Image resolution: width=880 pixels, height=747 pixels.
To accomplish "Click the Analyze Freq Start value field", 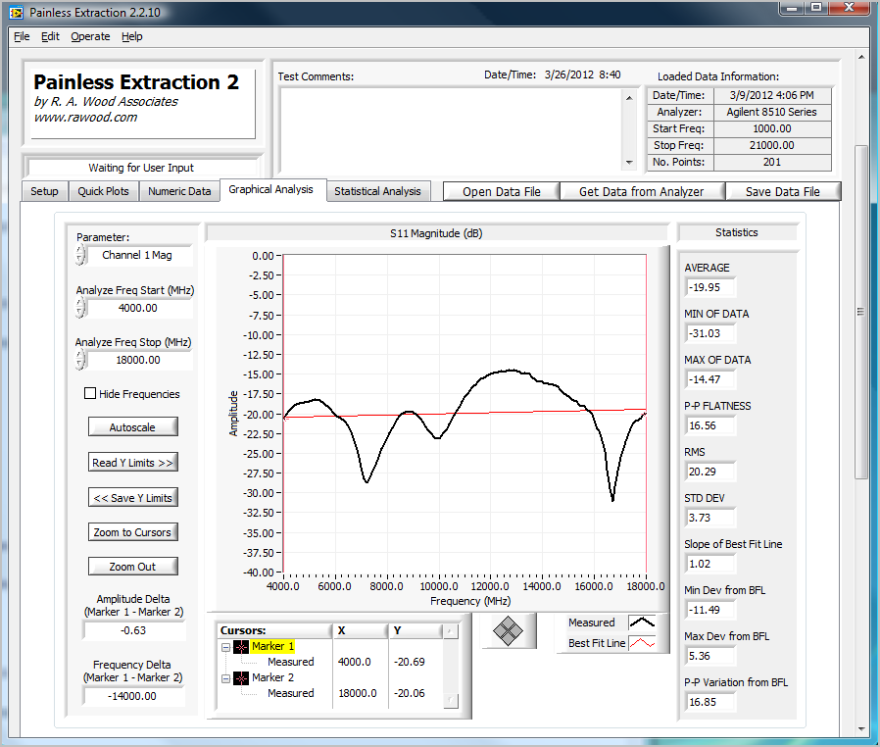I will coord(140,308).
